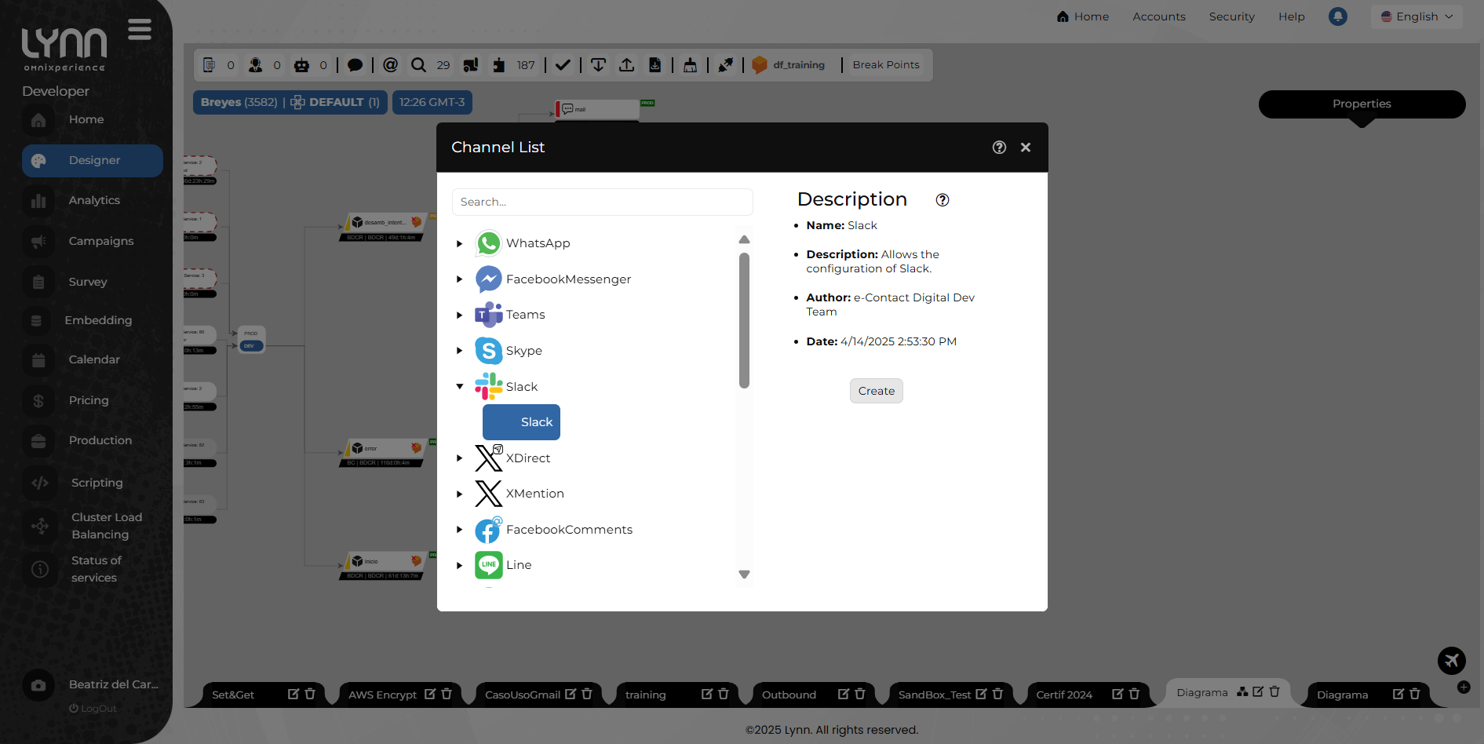Click the airplane icon near bottom right
This screenshot has width=1484, height=744.
click(1453, 661)
